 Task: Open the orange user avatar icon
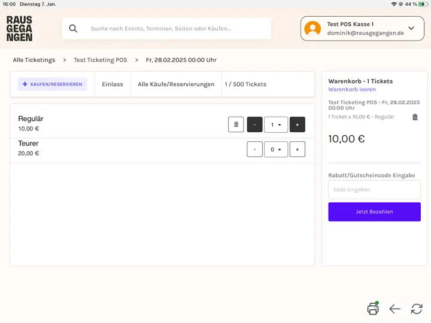[312, 29]
